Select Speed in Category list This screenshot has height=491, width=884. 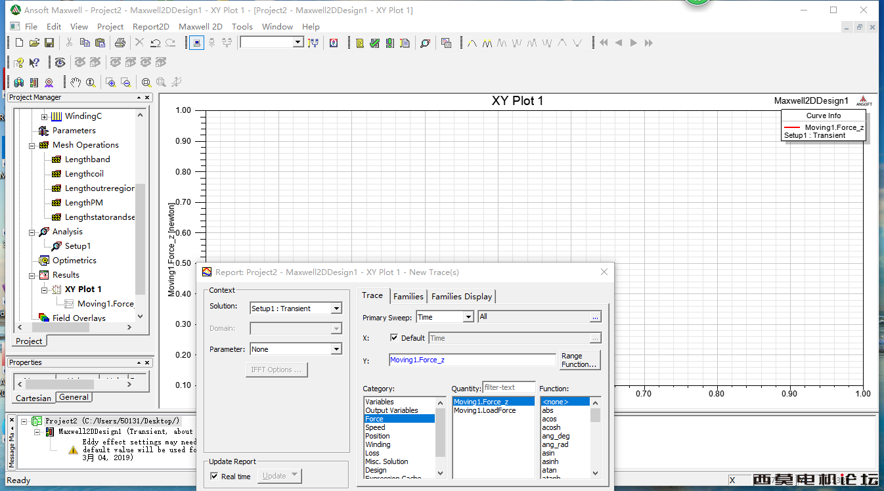376,427
